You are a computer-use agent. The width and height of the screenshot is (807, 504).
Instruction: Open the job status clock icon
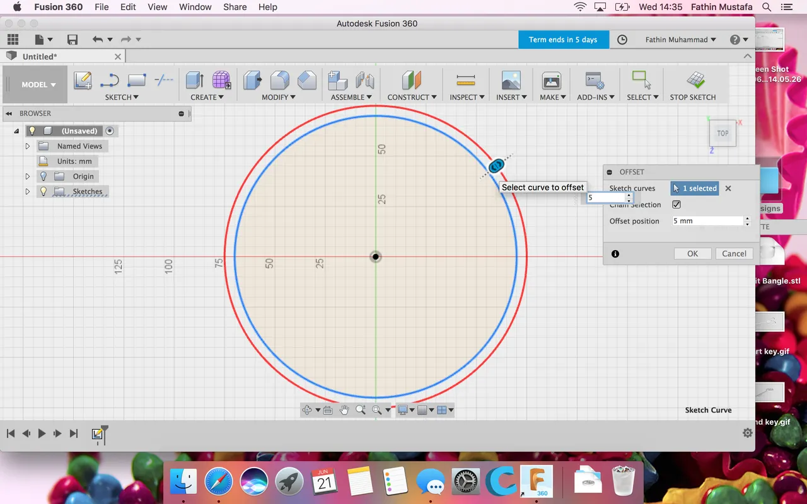(x=622, y=40)
